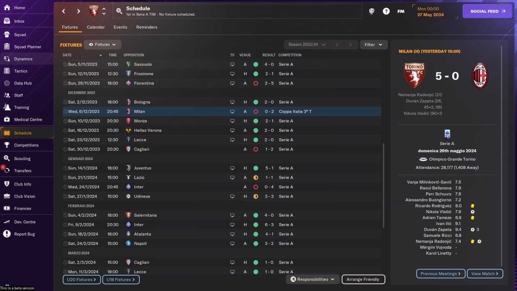Open the Season 2023/24 dropdown
The image size is (517, 291).
point(307,44)
